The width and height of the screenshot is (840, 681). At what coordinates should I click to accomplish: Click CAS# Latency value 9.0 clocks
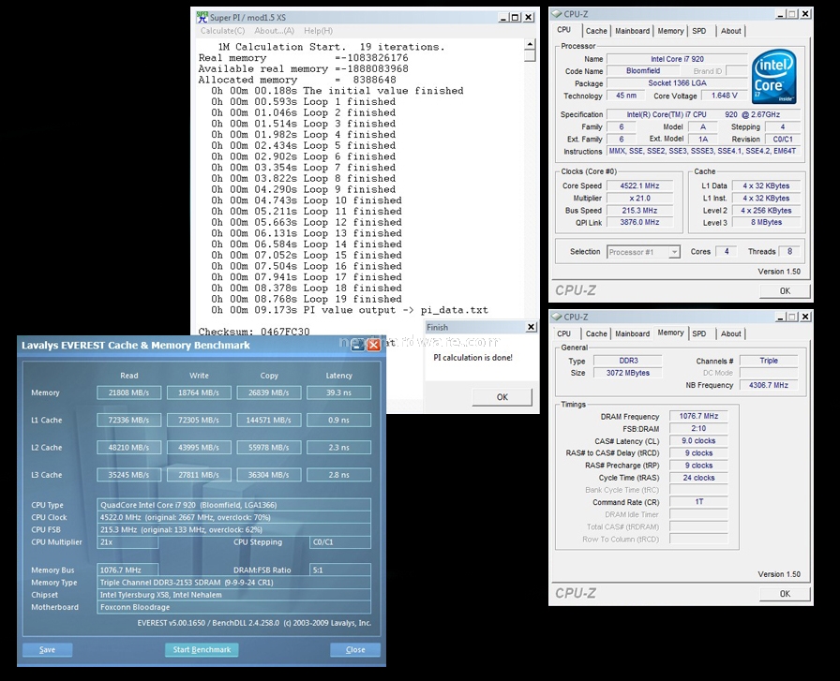[x=698, y=440]
